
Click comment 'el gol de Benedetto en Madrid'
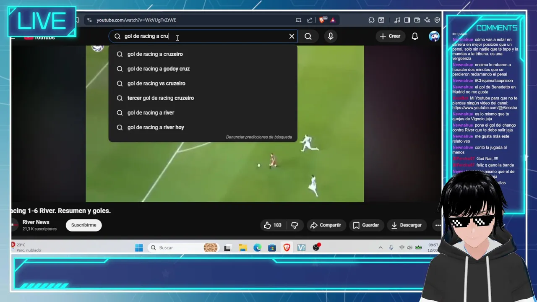(x=484, y=89)
